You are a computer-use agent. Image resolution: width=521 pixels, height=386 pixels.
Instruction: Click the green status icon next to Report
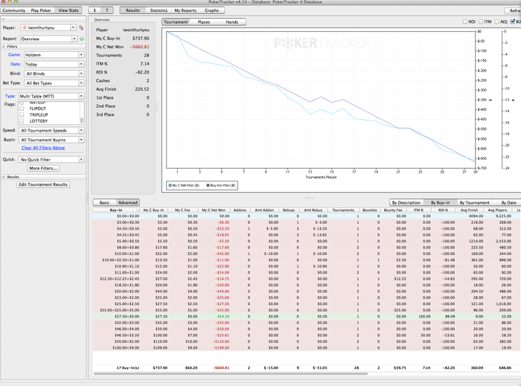pyautogui.click(x=81, y=38)
